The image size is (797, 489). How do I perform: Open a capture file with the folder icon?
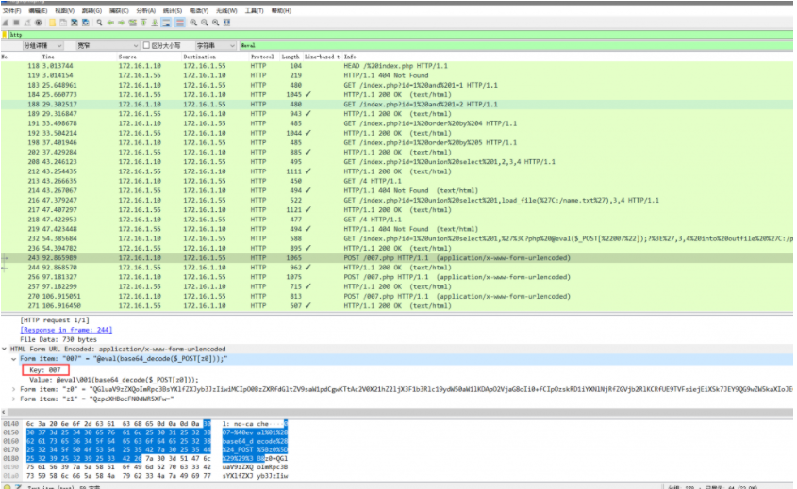pyautogui.click(x=53, y=23)
